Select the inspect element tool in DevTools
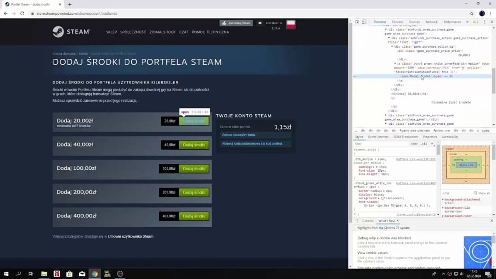The height and width of the screenshot is (279, 496). (357, 22)
